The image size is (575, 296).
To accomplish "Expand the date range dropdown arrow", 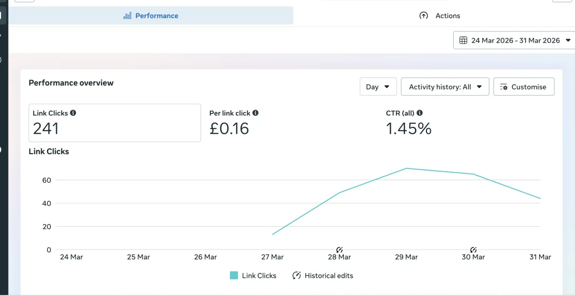I will coord(568,40).
